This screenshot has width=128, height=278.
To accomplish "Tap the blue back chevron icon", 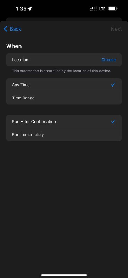I will coord(6,29).
